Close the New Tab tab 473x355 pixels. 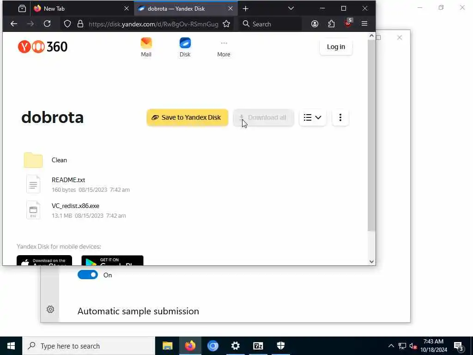point(127,9)
